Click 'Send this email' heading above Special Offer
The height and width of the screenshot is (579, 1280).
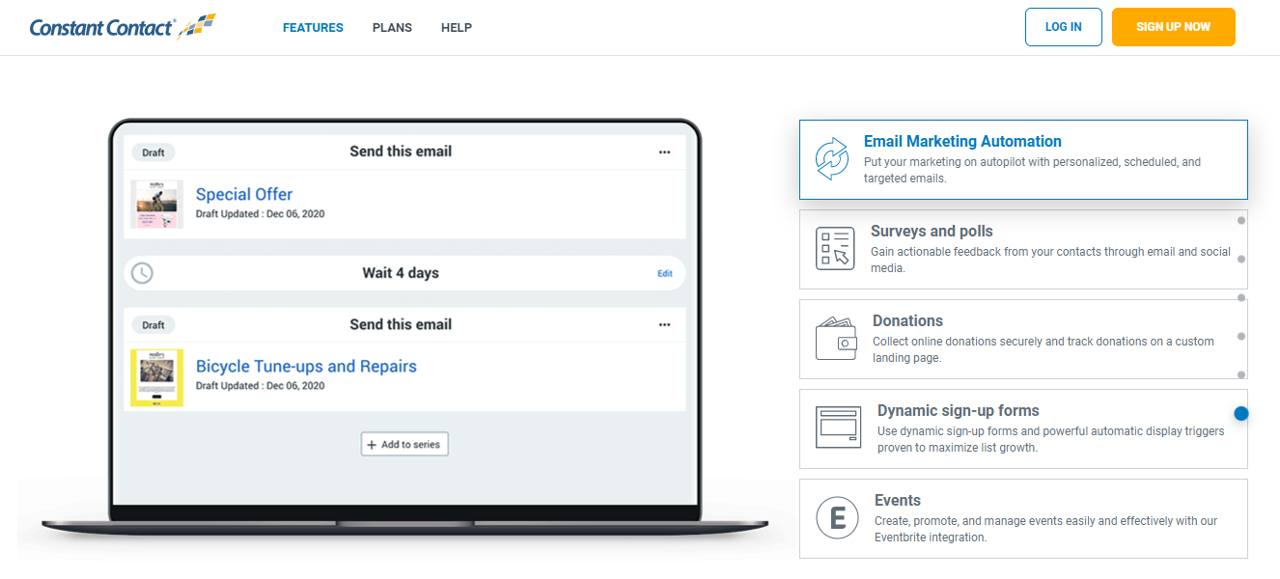point(401,152)
